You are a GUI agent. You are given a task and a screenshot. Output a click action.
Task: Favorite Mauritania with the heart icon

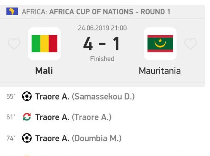point(190,43)
